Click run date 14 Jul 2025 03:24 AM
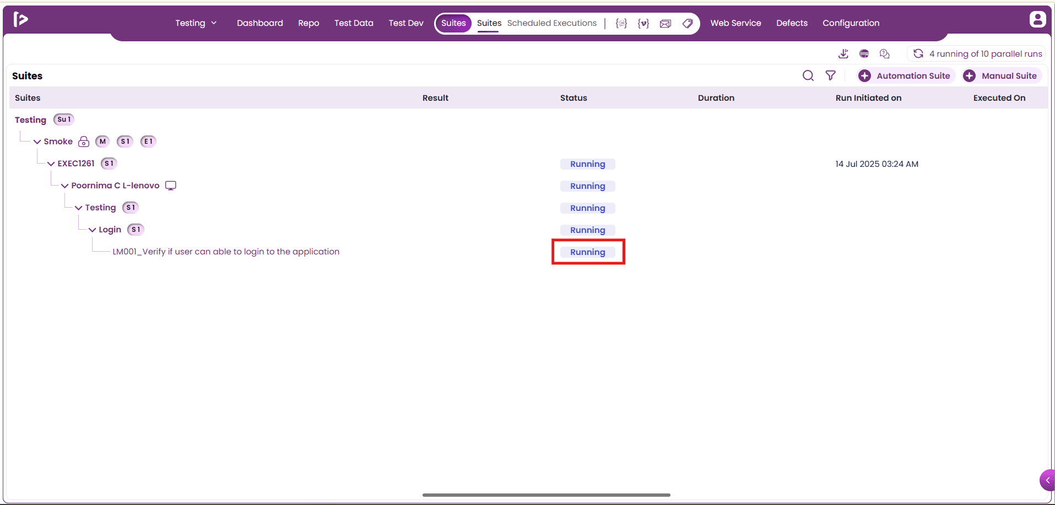1055x505 pixels. (x=877, y=164)
